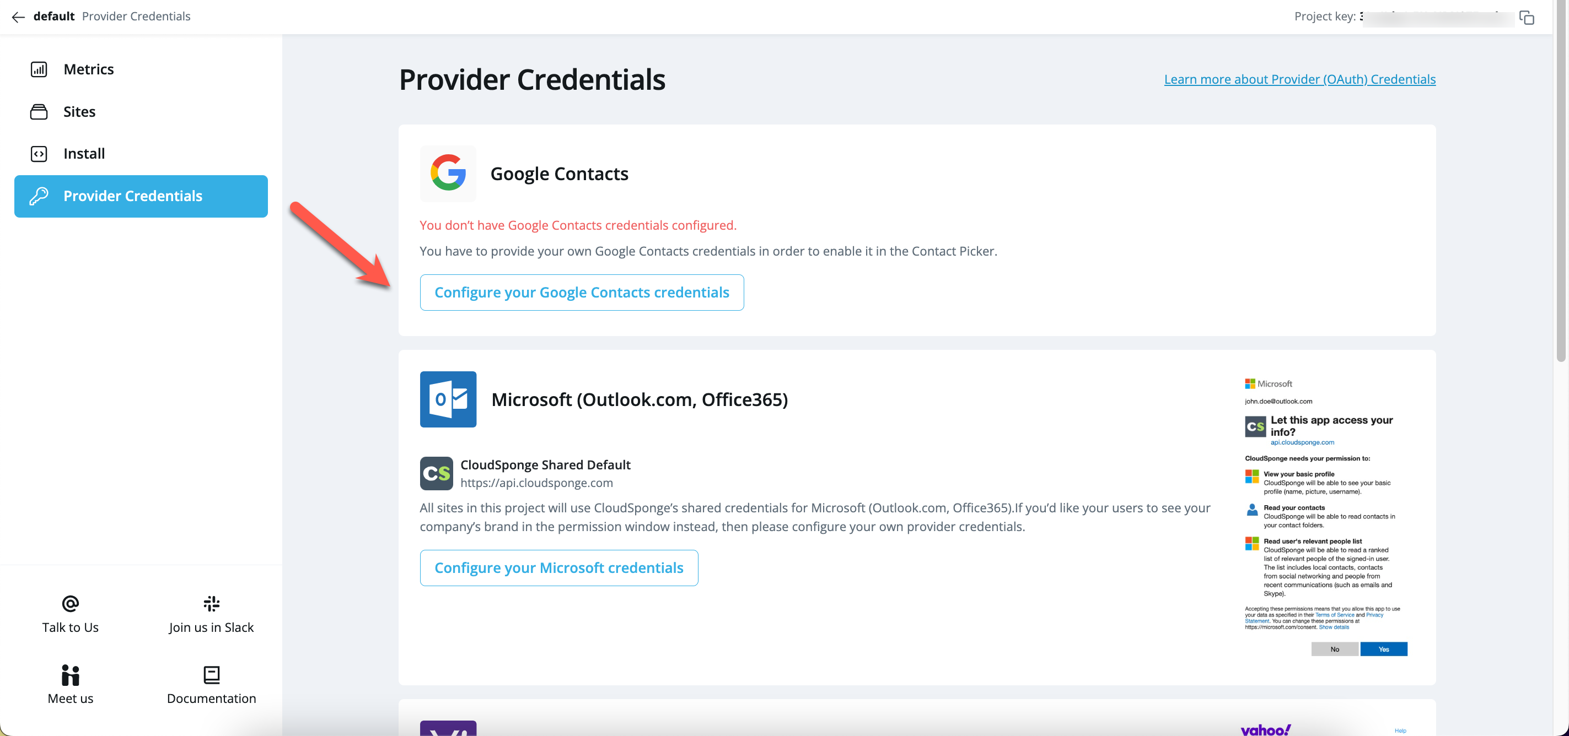Click the Install code icon in the sidebar
Image resolution: width=1569 pixels, height=736 pixels.
click(39, 153)
